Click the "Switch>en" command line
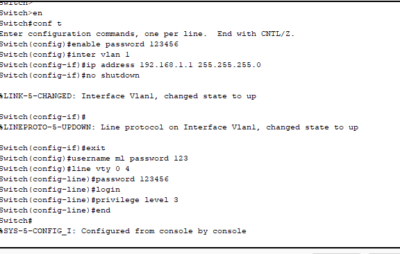Screen dimensions: 400x254 pyautogui.click(x=21, y=13)
